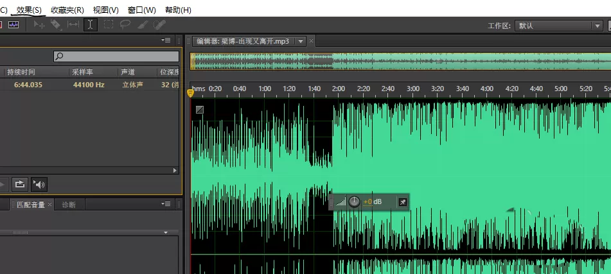The height and width of the screenshot is (274, 611).
Task: Open the 窗口(W) menu
Action: tap(142, 10)
